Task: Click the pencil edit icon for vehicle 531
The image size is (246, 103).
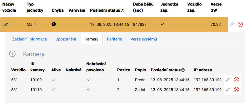Action: point(232,24)
